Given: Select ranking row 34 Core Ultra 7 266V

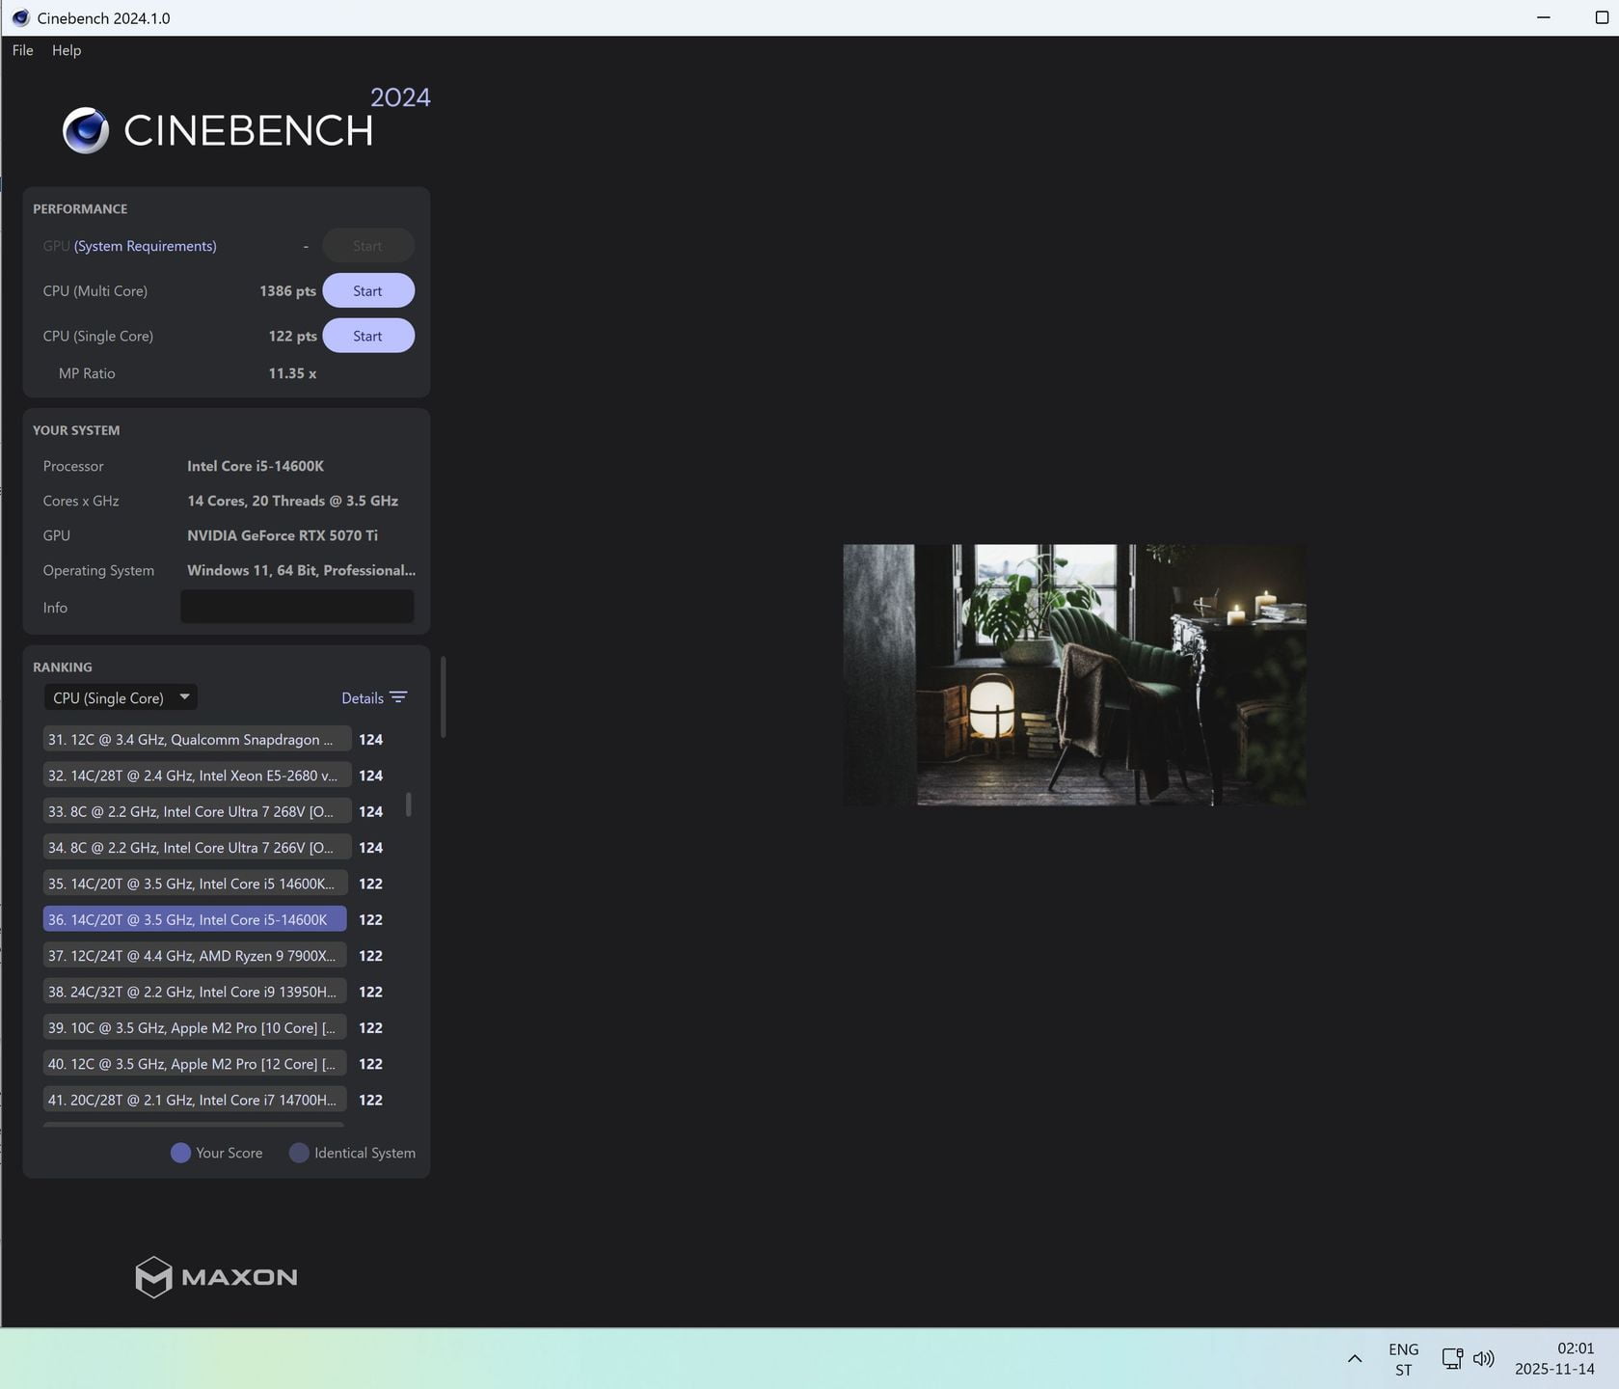Looking at the screenshot, I should tap(197, 848).
